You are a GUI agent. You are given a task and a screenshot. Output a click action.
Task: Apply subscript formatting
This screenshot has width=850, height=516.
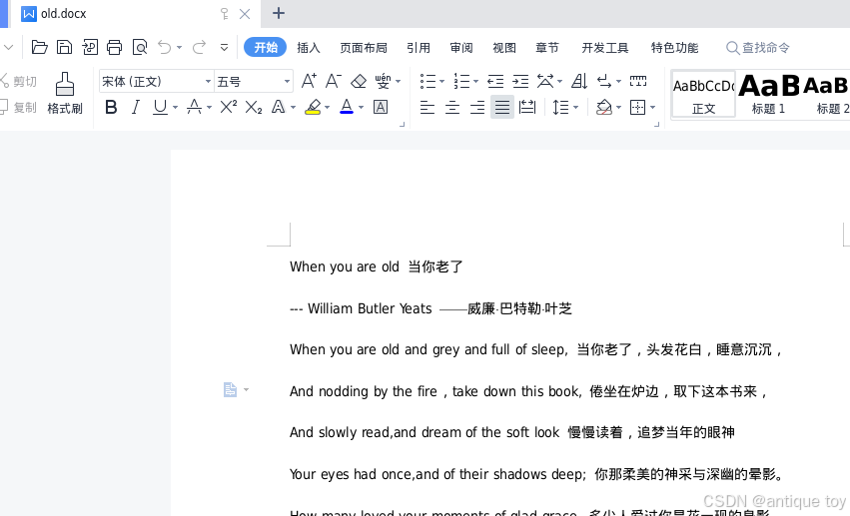253,107
